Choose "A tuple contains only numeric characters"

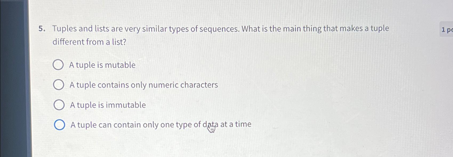[x=58, y=84]
